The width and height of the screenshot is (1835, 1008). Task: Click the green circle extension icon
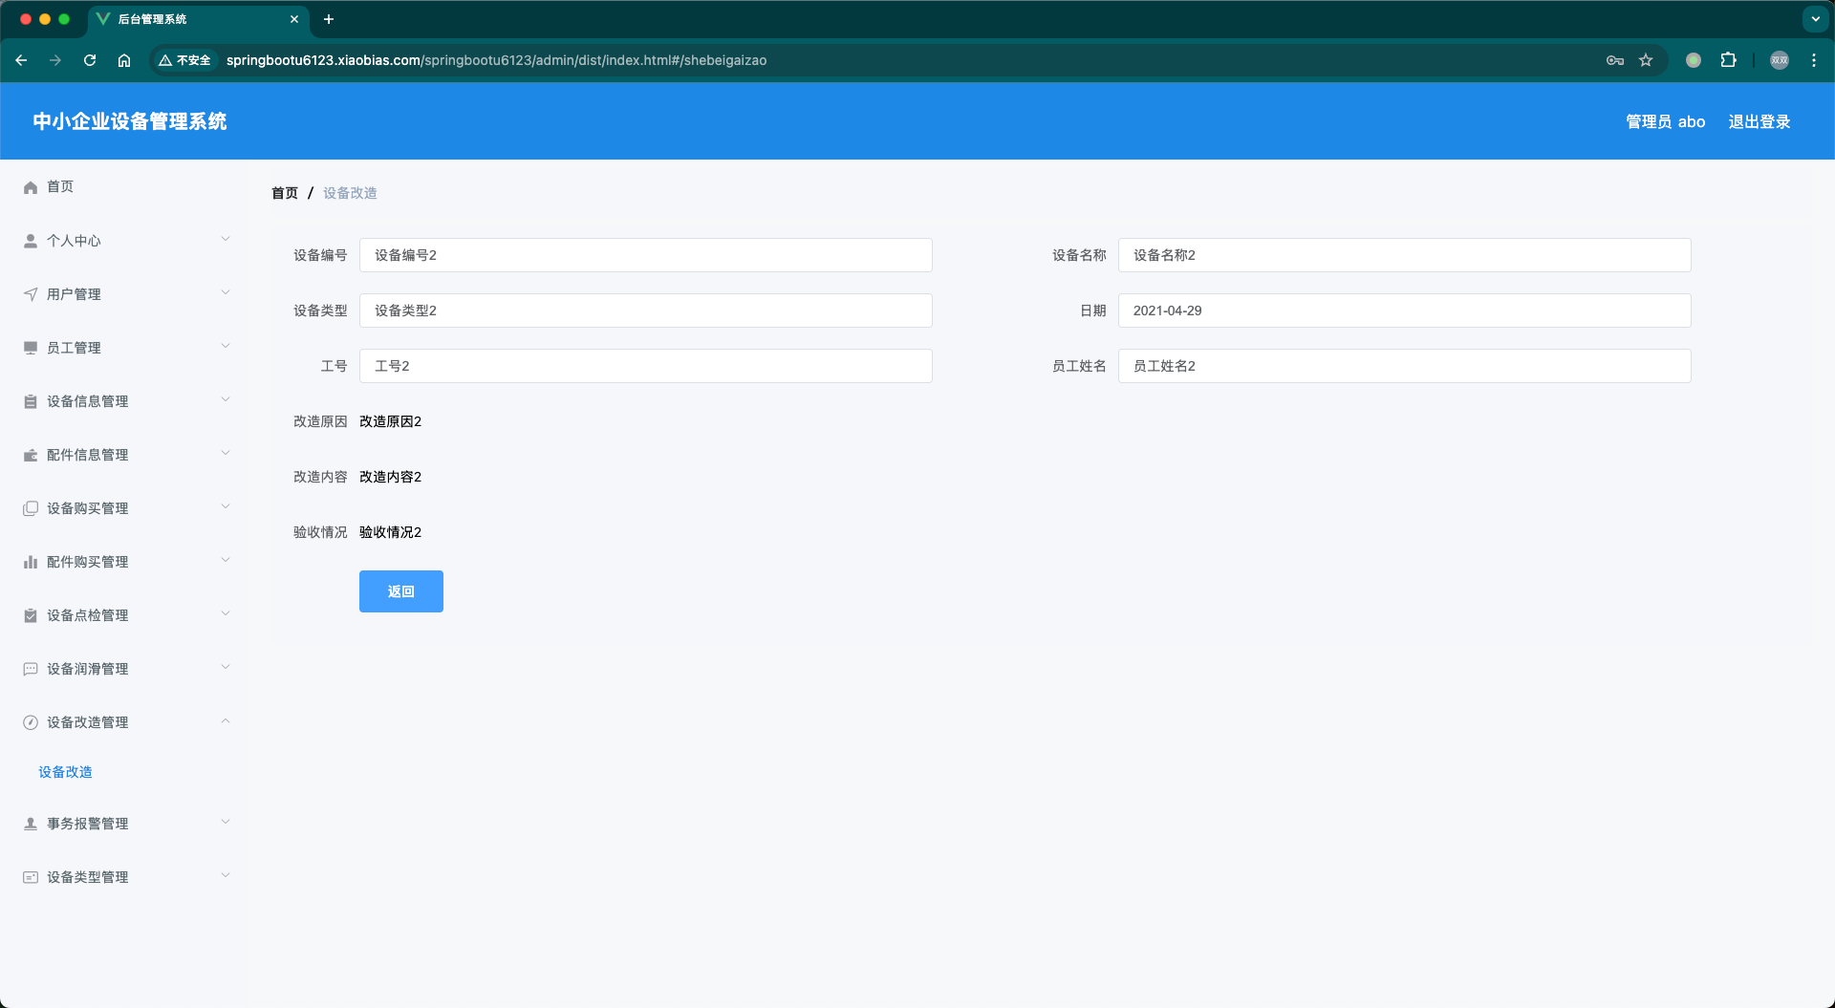1694,60
